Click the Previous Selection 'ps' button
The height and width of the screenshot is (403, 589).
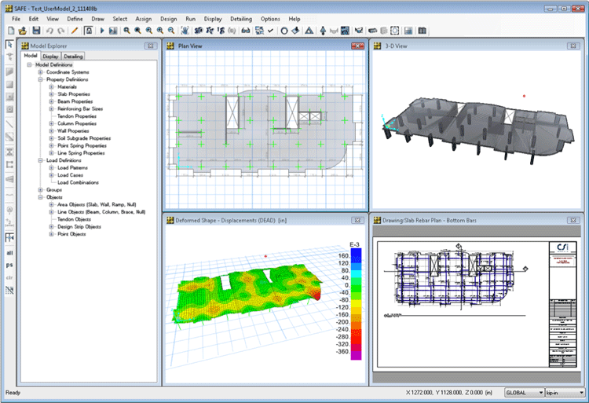coord(9,266)
